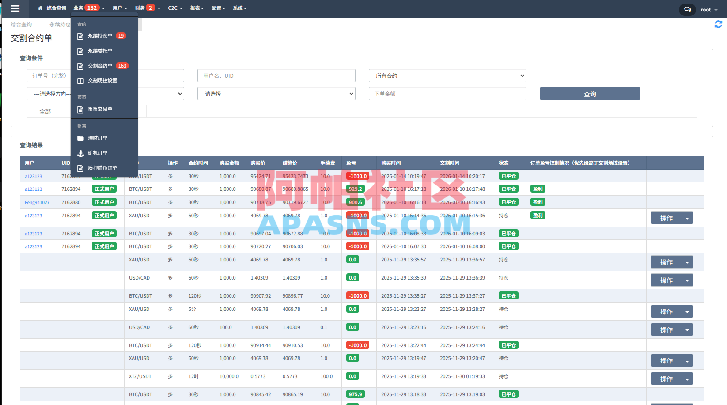727x405 pixels.
Task: Expand the 业务 navbar dropdown
Action: 89,8
